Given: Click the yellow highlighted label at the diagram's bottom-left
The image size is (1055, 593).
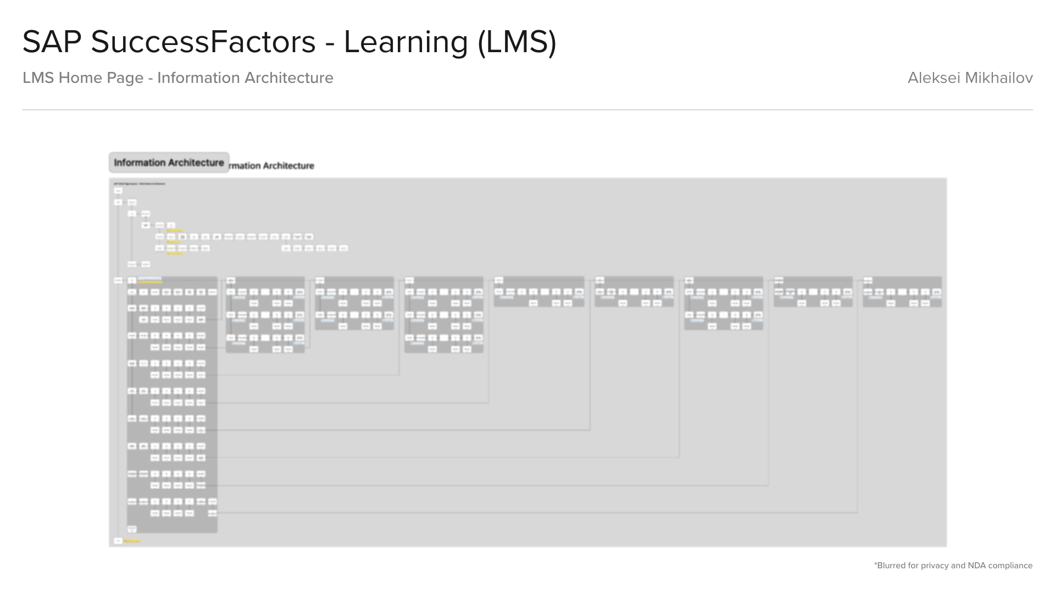Looking at the screenshot, I should (x=132, y=541).
